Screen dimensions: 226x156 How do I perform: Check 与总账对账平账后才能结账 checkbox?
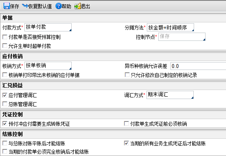5,143
